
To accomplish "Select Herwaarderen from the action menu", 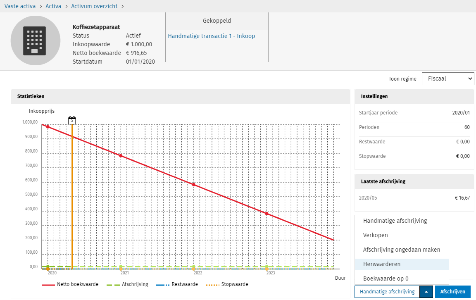I will coord(382,264).
